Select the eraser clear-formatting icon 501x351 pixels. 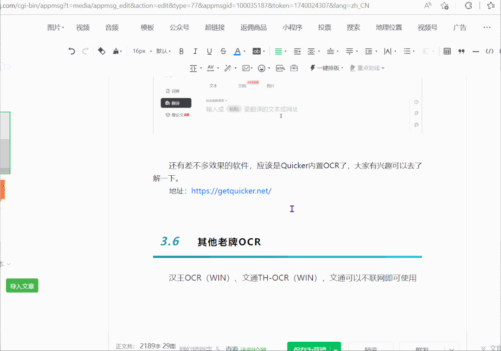pyautogui.click(x=102, y=51)
